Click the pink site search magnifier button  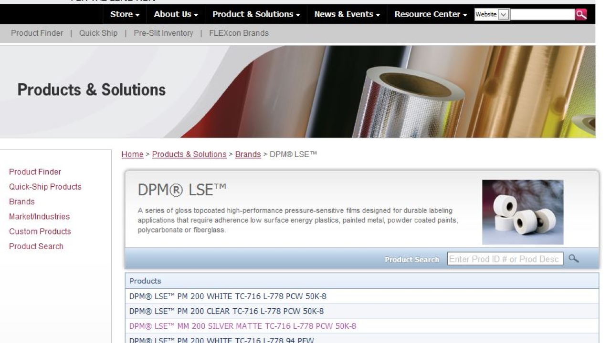click(x=581, y=14)
